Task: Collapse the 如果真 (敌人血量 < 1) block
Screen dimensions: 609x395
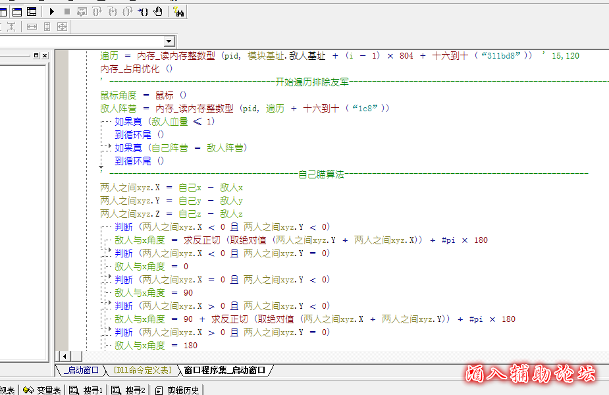Action: 103,122
